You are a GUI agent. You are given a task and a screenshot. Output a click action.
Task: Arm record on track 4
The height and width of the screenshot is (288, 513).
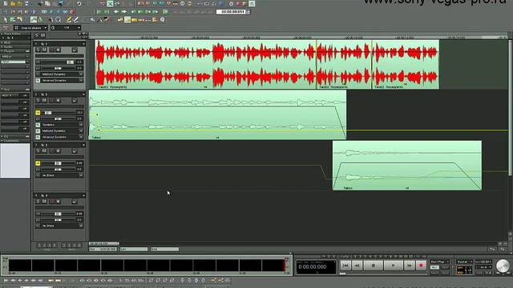click(51, 202)
